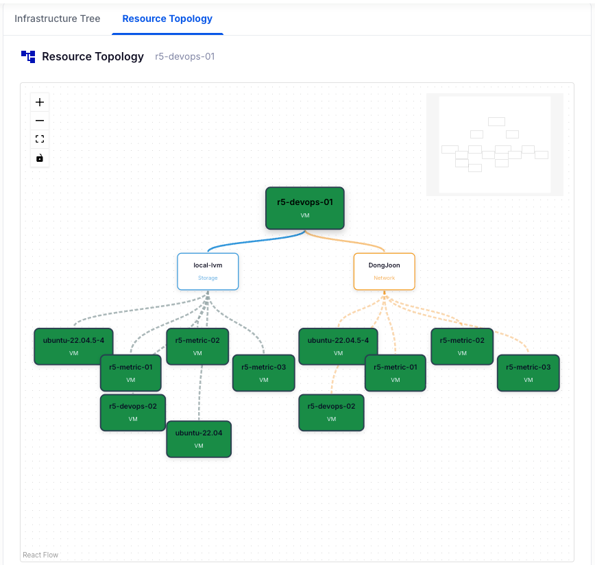
Task: Select r5-devops-02 node under DongJoon network
Action: pyautogui.click(x=331, y=412)
